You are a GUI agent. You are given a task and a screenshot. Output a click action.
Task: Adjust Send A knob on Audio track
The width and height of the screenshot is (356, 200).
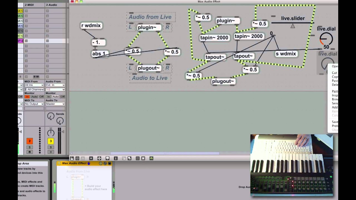(51, 117)
